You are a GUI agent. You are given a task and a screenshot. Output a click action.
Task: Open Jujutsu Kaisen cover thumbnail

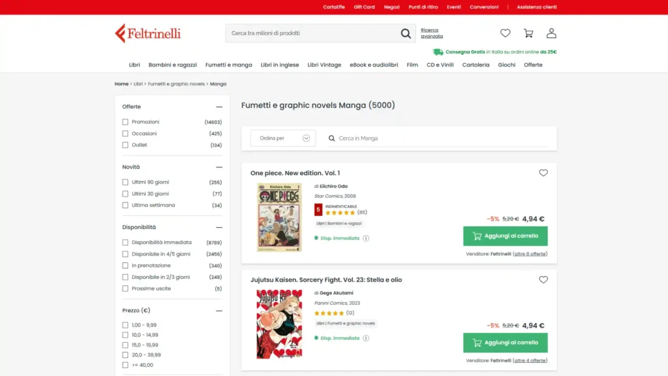(279, 324)
